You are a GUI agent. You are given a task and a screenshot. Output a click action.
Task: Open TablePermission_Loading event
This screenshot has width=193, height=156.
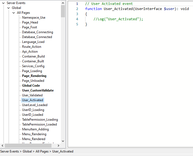click(40, 120)
